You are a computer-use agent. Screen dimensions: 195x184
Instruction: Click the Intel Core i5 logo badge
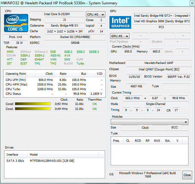click(x=16, y=23)
